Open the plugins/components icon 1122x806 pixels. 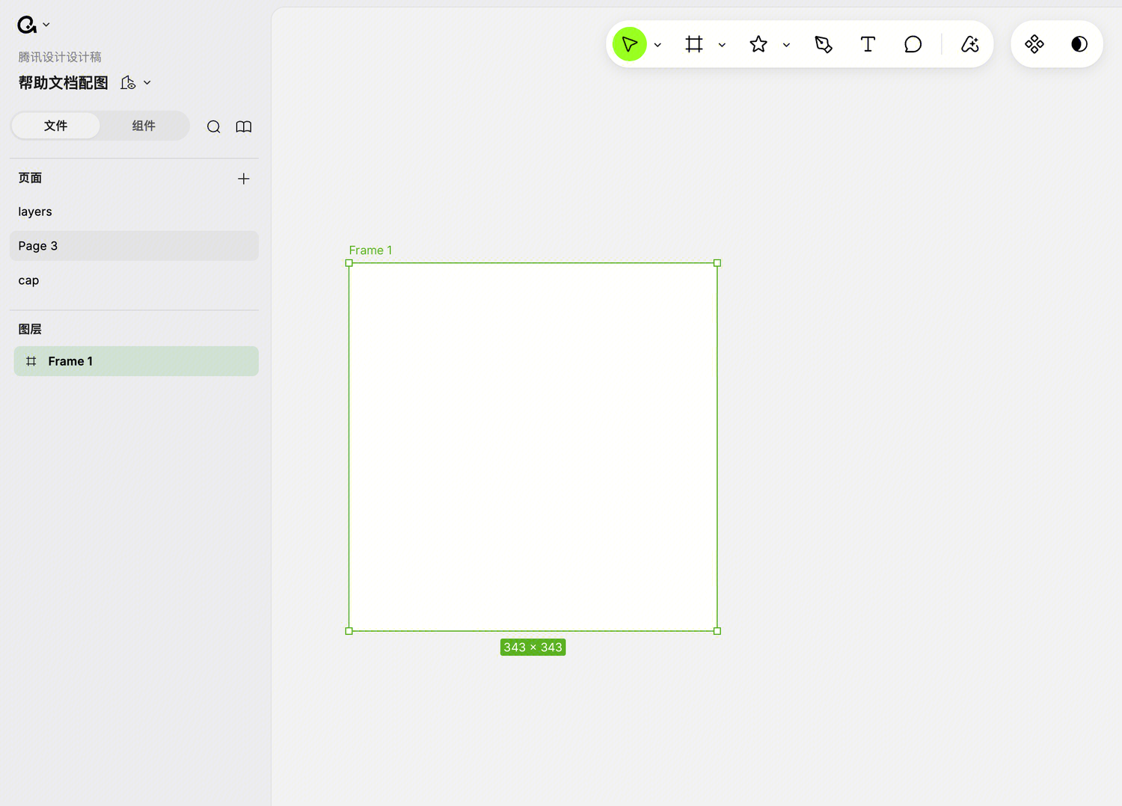1034,44
